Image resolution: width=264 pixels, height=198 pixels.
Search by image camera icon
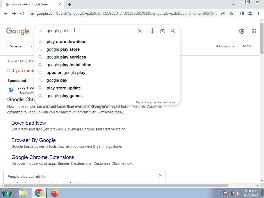(162, 31)
